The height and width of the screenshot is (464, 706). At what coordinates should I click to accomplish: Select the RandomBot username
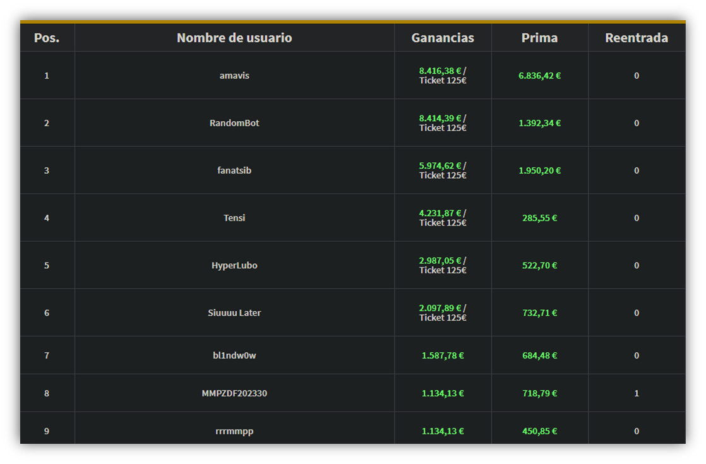click(234, 123)
